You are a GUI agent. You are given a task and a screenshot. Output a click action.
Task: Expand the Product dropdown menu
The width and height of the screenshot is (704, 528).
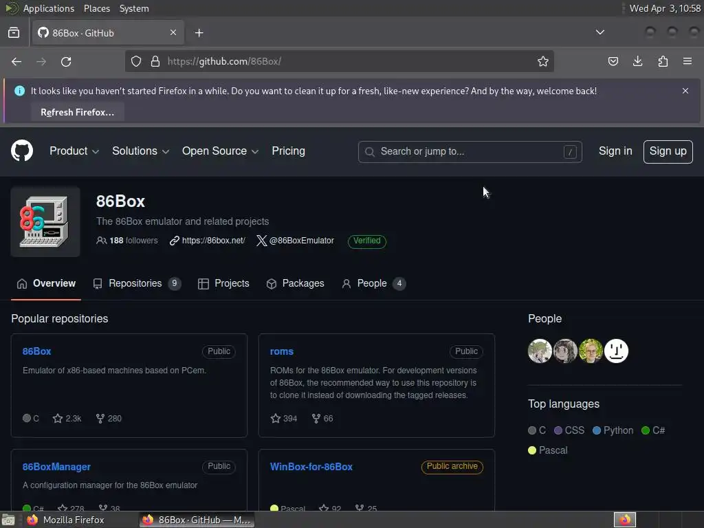coord(74,151)
